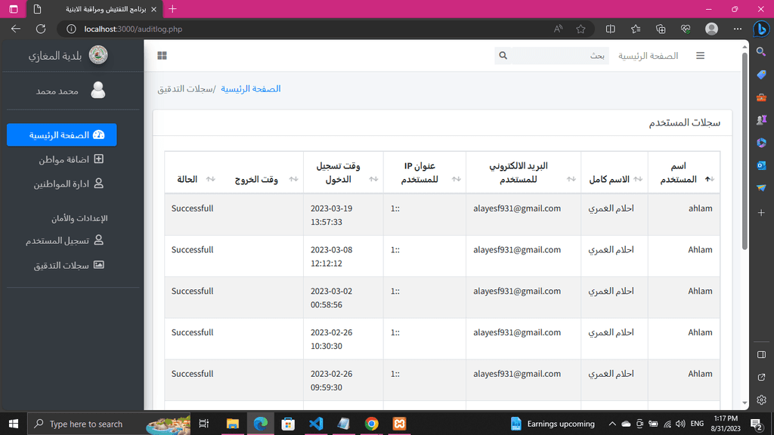This screenshot has height=435, width=774.
Task: Open browser settings and more menu
Action: point(737,29)
